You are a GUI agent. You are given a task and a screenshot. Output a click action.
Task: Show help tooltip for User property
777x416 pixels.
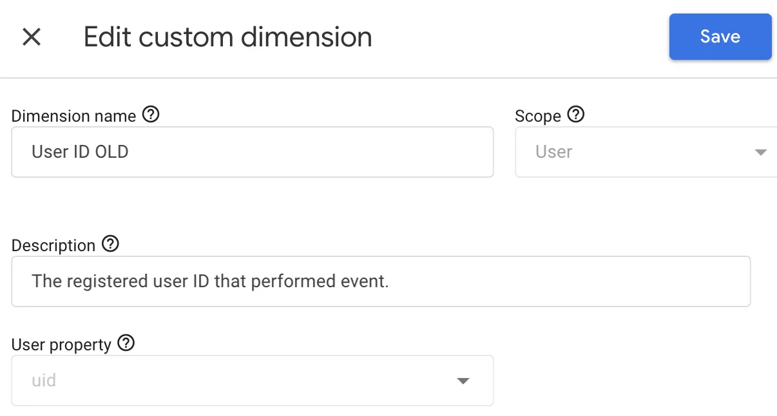click(126, 343)
